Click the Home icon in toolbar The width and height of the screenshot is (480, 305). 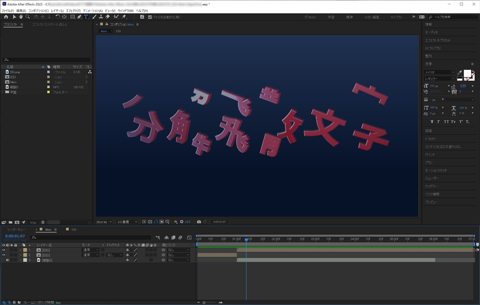(6, 17)
